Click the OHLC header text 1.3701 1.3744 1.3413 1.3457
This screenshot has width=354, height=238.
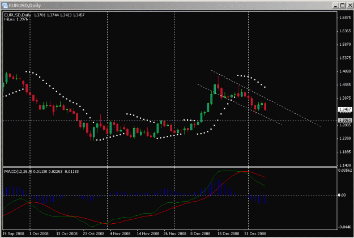click(59, 15)
